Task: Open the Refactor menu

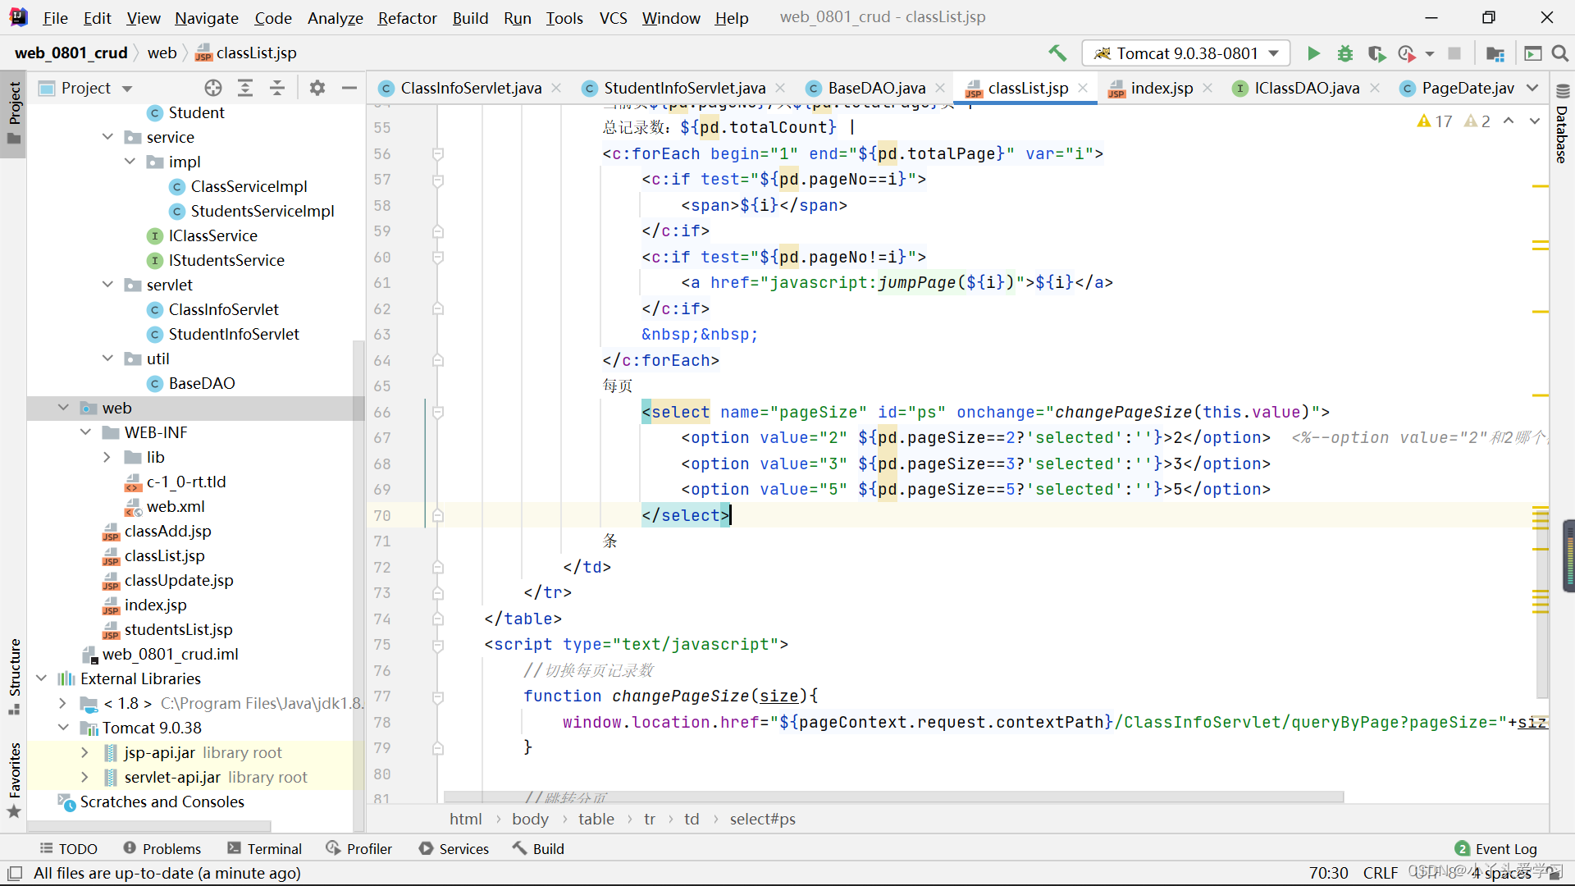Action: [x=407, y=18]
